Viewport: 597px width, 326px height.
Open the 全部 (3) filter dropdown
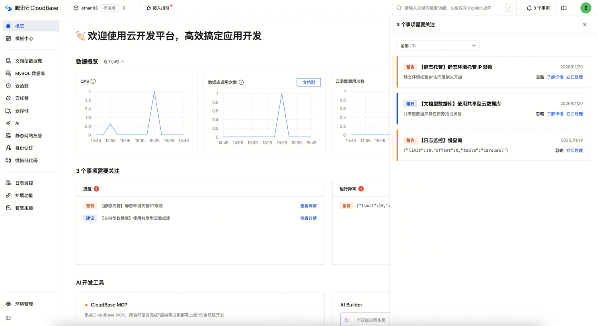(x=438, y=45)
